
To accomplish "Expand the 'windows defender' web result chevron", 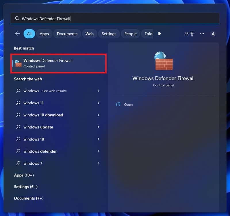I will 98,151.
